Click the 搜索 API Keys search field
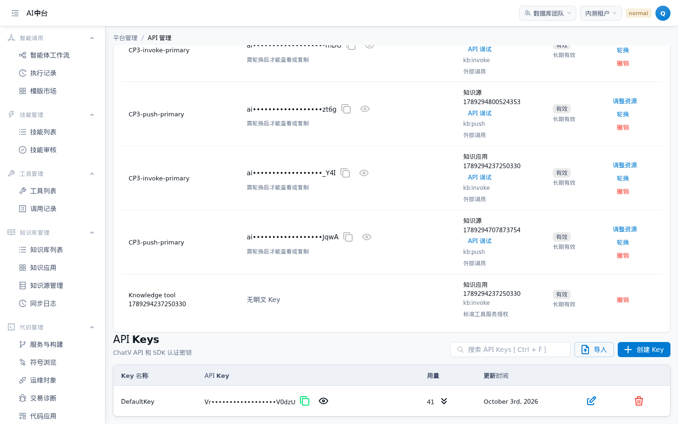Viewport: 678px width, 424px height. (510, 350)
